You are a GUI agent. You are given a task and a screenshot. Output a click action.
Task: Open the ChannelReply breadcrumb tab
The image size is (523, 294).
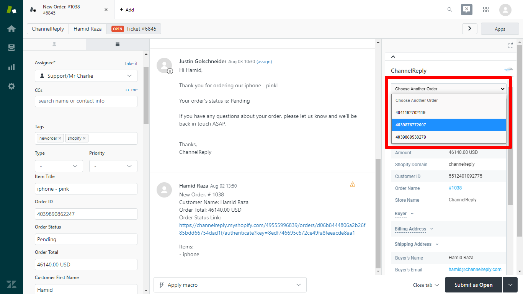click(x=48, y=29)
